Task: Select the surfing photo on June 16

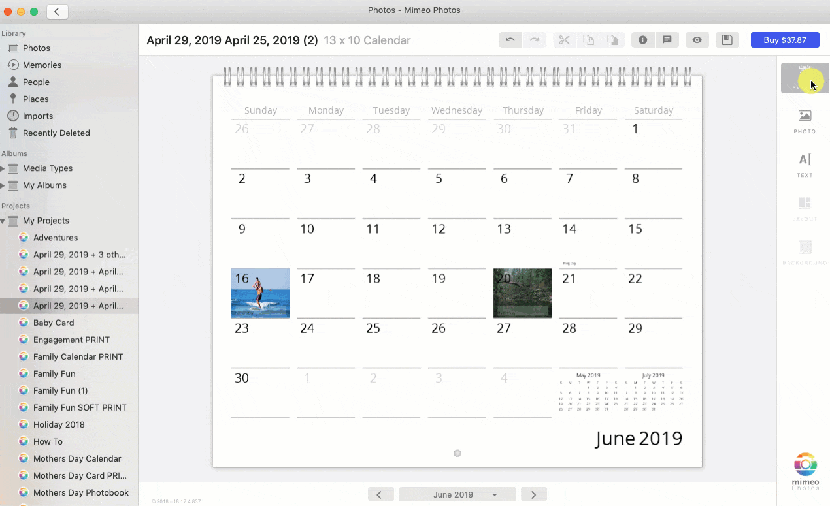Action: pos(260,293)
